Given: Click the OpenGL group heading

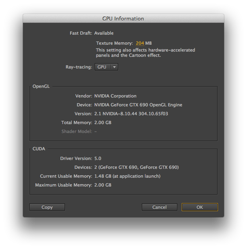Looking at the screenshot, I should pyautogui.click(x=41, y=86).
